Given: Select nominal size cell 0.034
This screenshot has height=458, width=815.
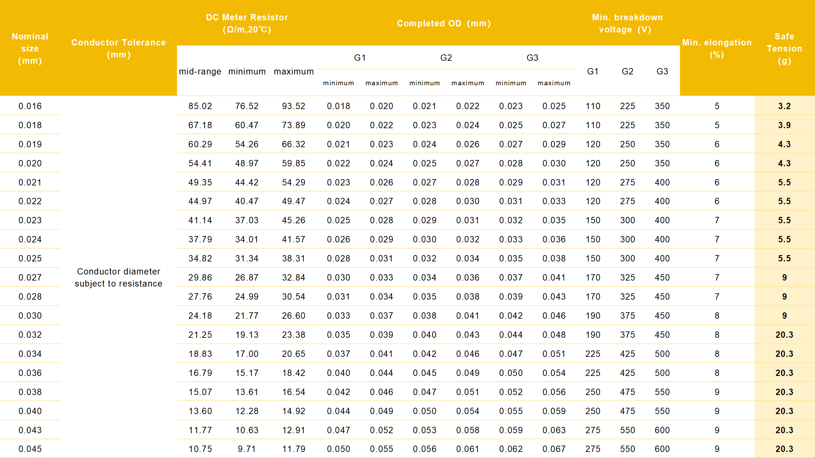Looking at the screenshot, I should pyautogui.click(x=30, y=354).
